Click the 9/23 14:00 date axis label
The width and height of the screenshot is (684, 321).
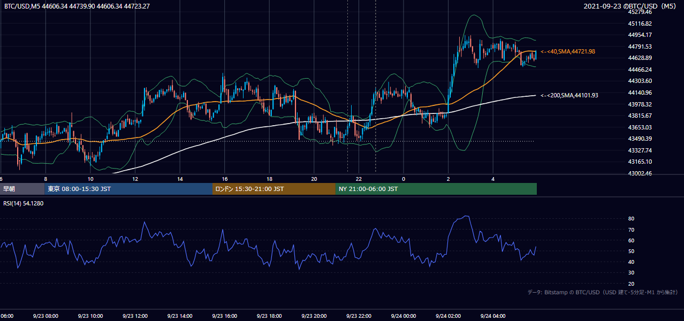click(x=179, y=316)
